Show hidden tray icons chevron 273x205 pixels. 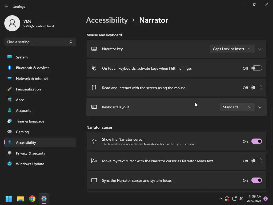[220, 199]
